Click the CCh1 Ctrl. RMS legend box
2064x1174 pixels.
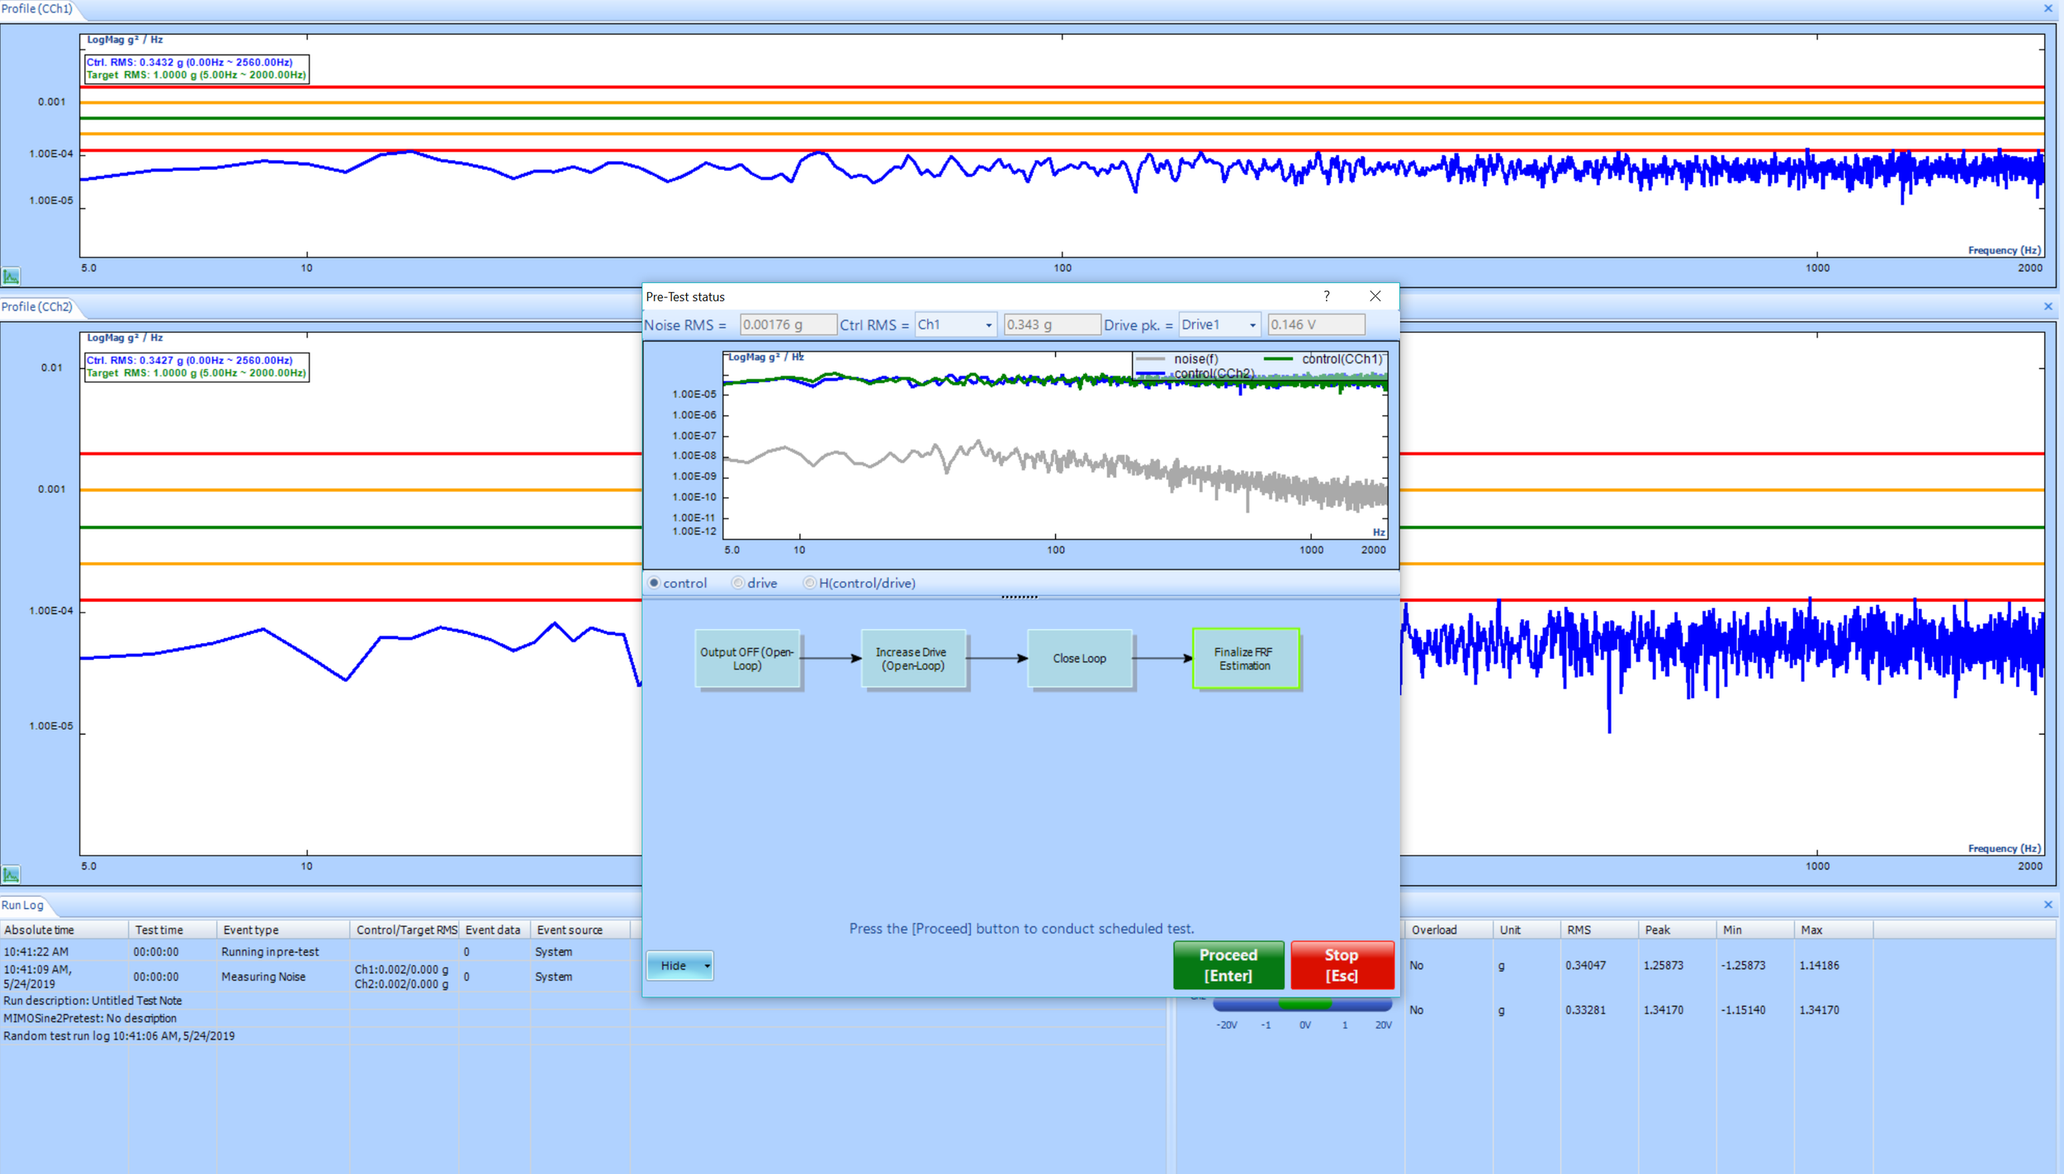click(x=196, y=69)
